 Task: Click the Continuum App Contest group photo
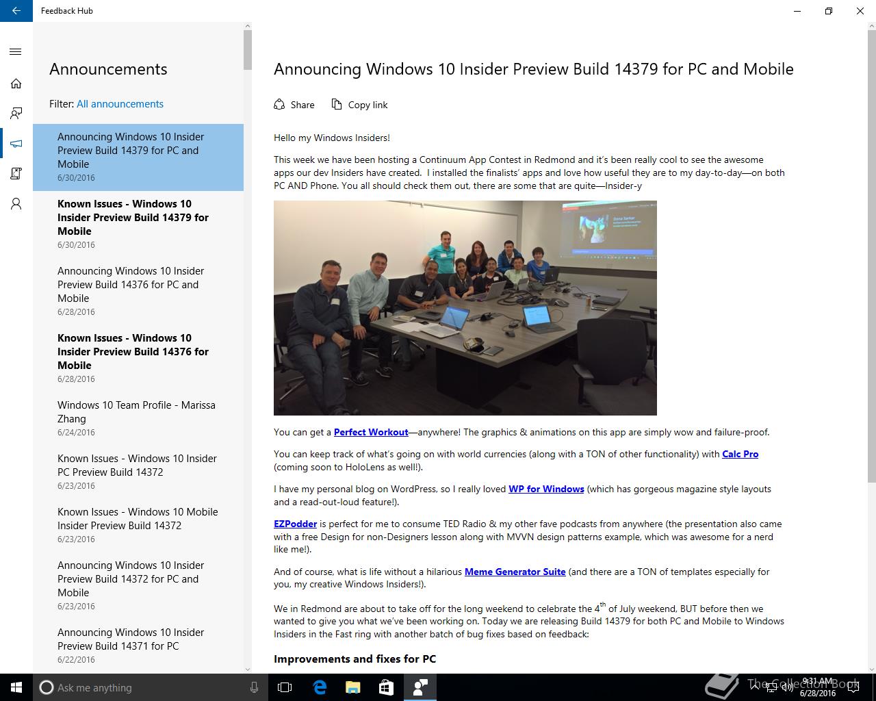[465, 308]
